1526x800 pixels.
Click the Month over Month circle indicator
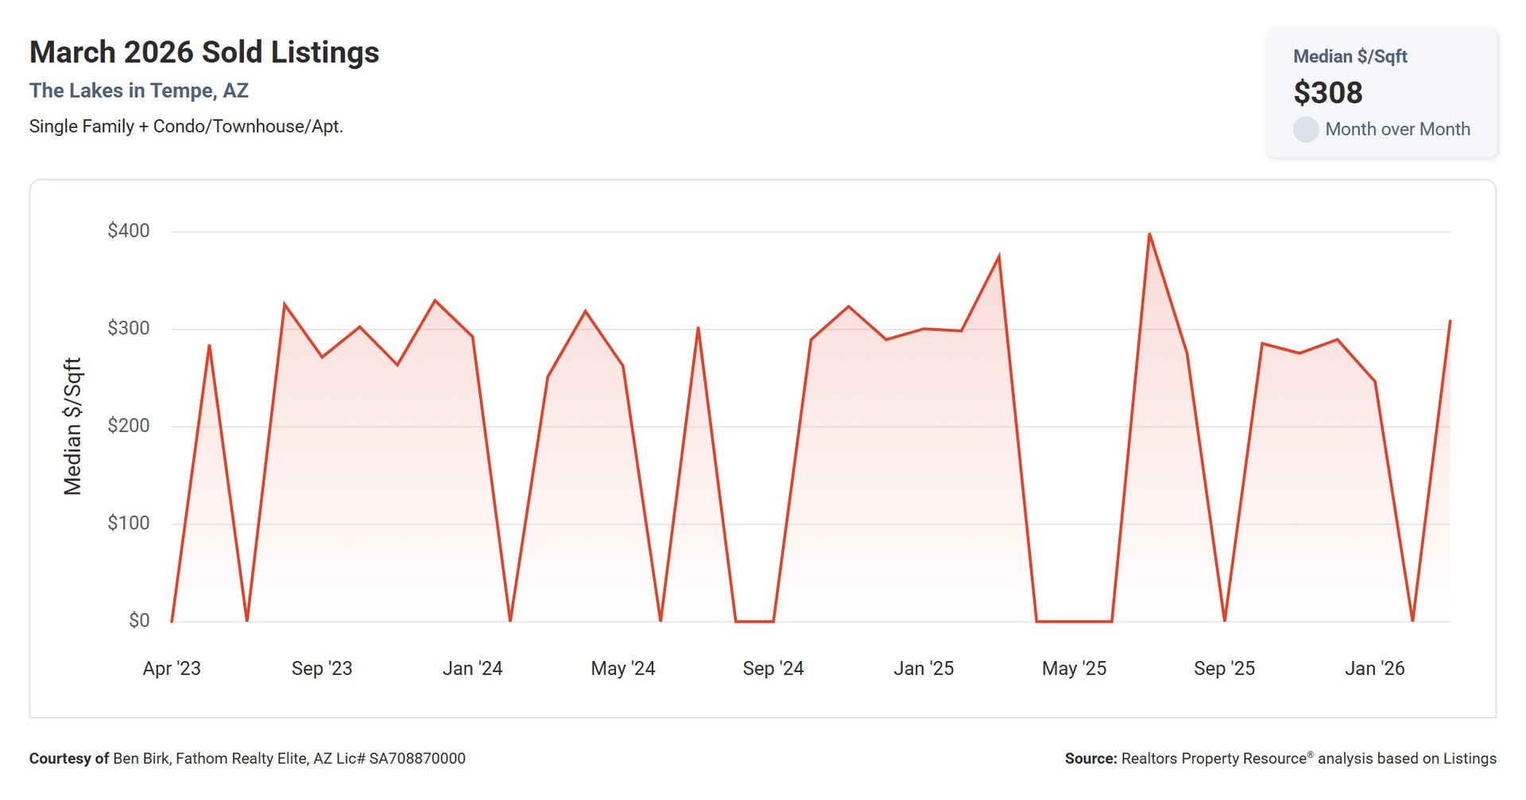1305,129
